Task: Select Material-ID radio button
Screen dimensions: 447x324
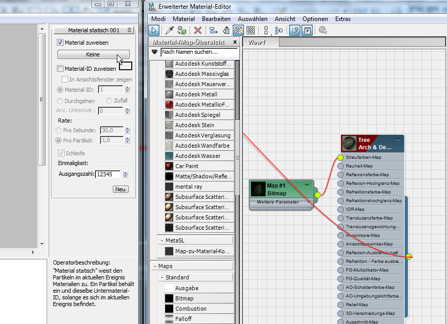Action: point(60,90)
